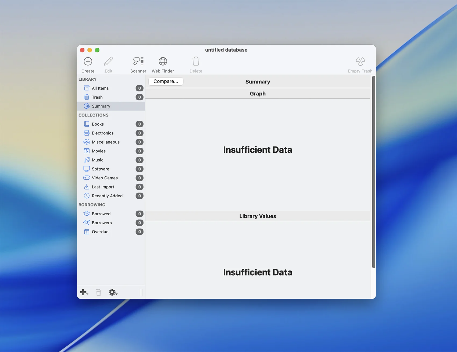The image size is (457, 352).
Task: Select the Video Games collection
Action: pyautogui.click(x=105, y=178)
